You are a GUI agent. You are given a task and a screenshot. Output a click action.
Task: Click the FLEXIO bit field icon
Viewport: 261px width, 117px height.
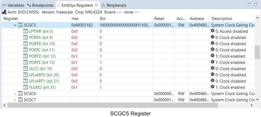pos(26,87)
